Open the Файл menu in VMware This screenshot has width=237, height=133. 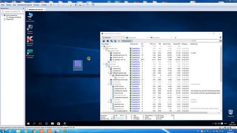pos(3,5)
